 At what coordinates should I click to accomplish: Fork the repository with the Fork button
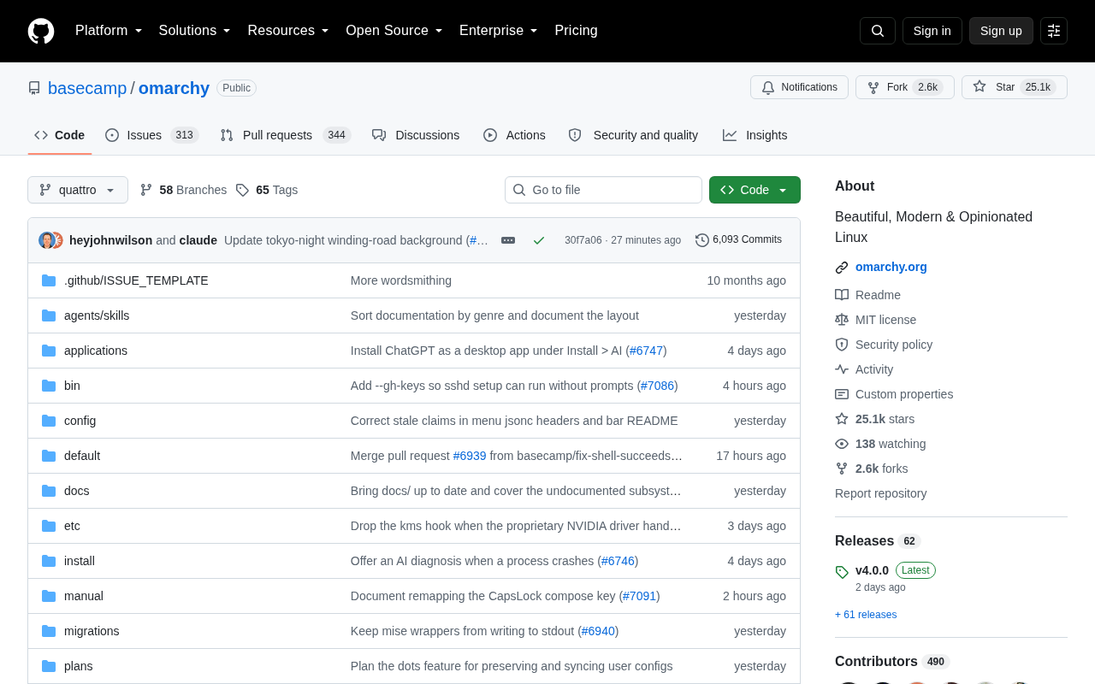[x=905, y=87]
